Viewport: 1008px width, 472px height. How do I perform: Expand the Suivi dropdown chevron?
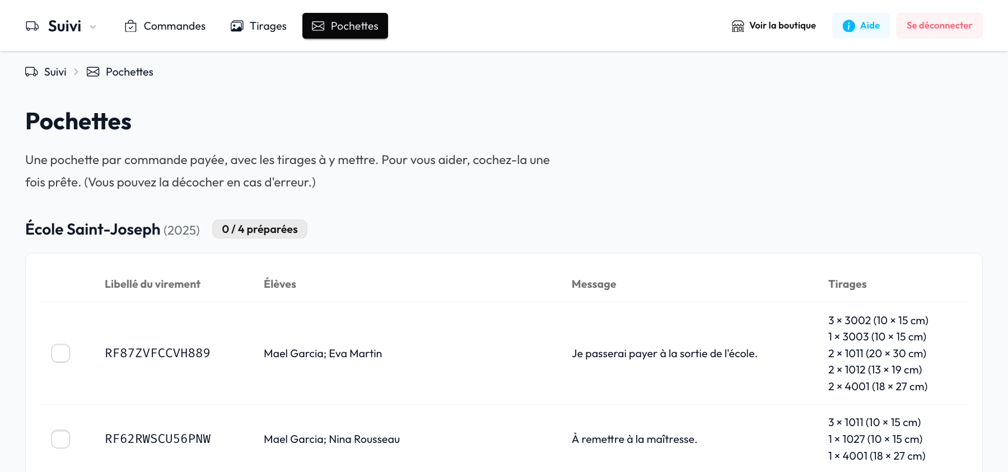tap(93, 27)
